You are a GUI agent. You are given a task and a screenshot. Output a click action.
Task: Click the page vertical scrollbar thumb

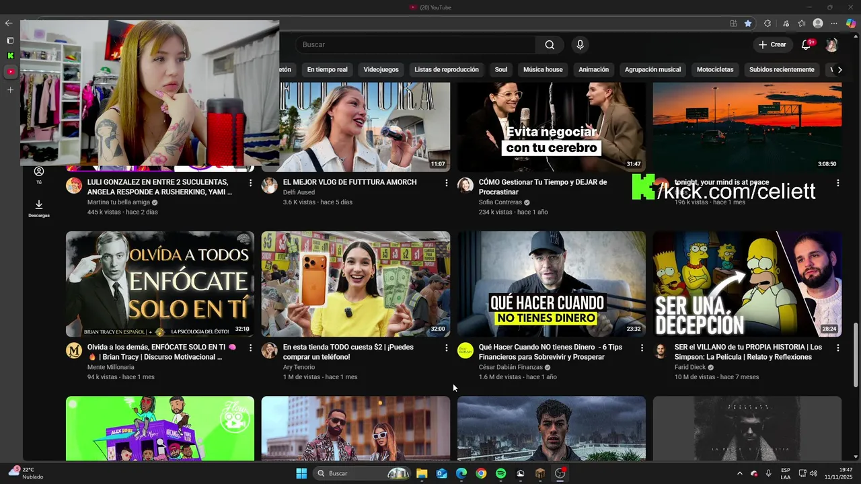pyautogui.click(x=856, y=354)
